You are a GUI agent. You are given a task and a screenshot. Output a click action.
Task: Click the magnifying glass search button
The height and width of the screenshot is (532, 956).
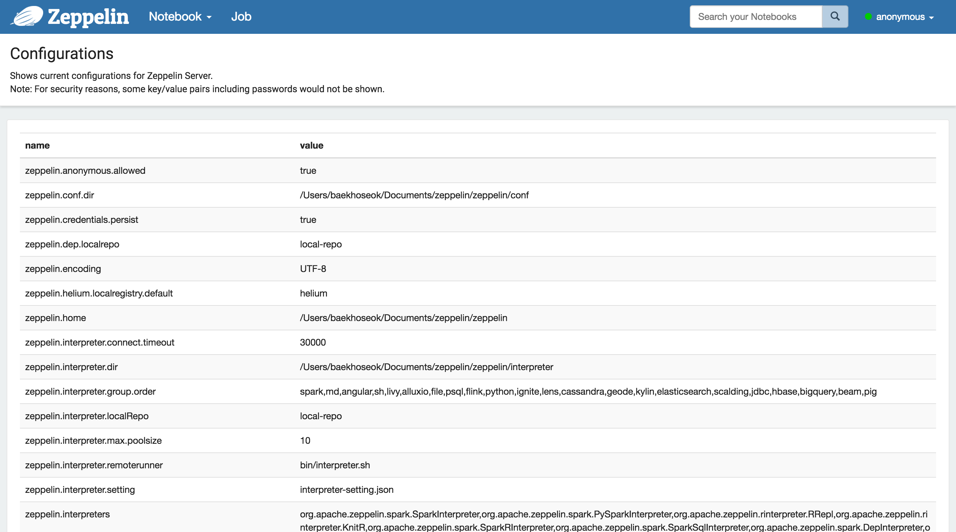pos(835,16)
